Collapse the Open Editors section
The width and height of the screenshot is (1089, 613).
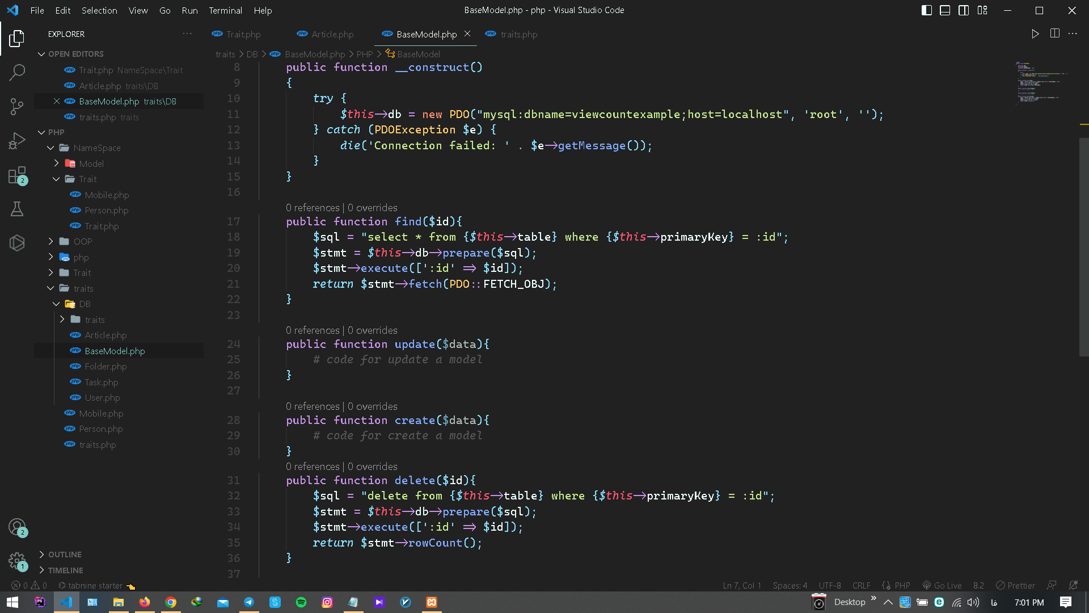75,54
